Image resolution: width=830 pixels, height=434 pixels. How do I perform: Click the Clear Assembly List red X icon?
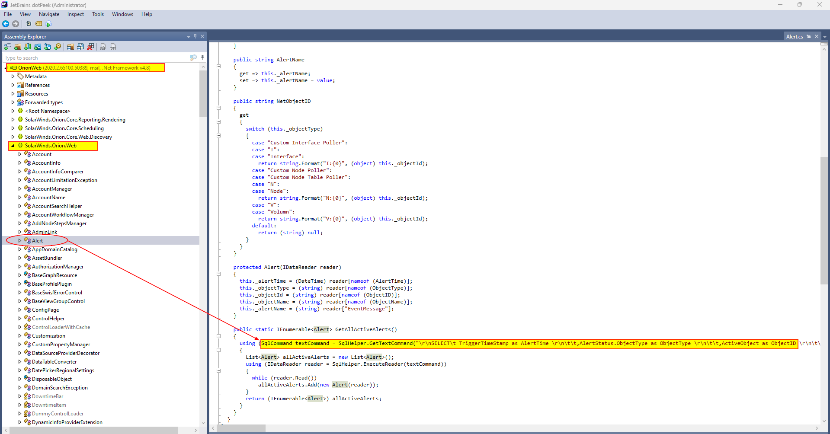click(90, 47)
